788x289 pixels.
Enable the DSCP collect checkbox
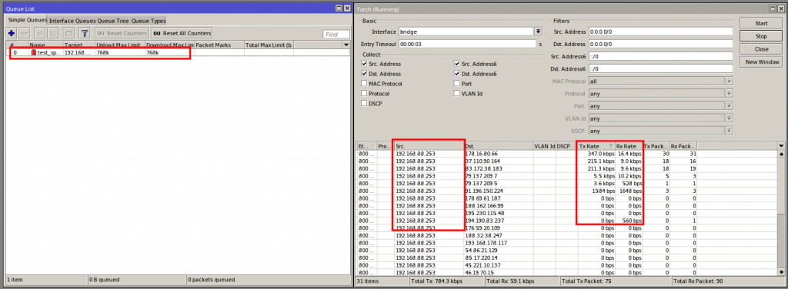click(364, 103)
